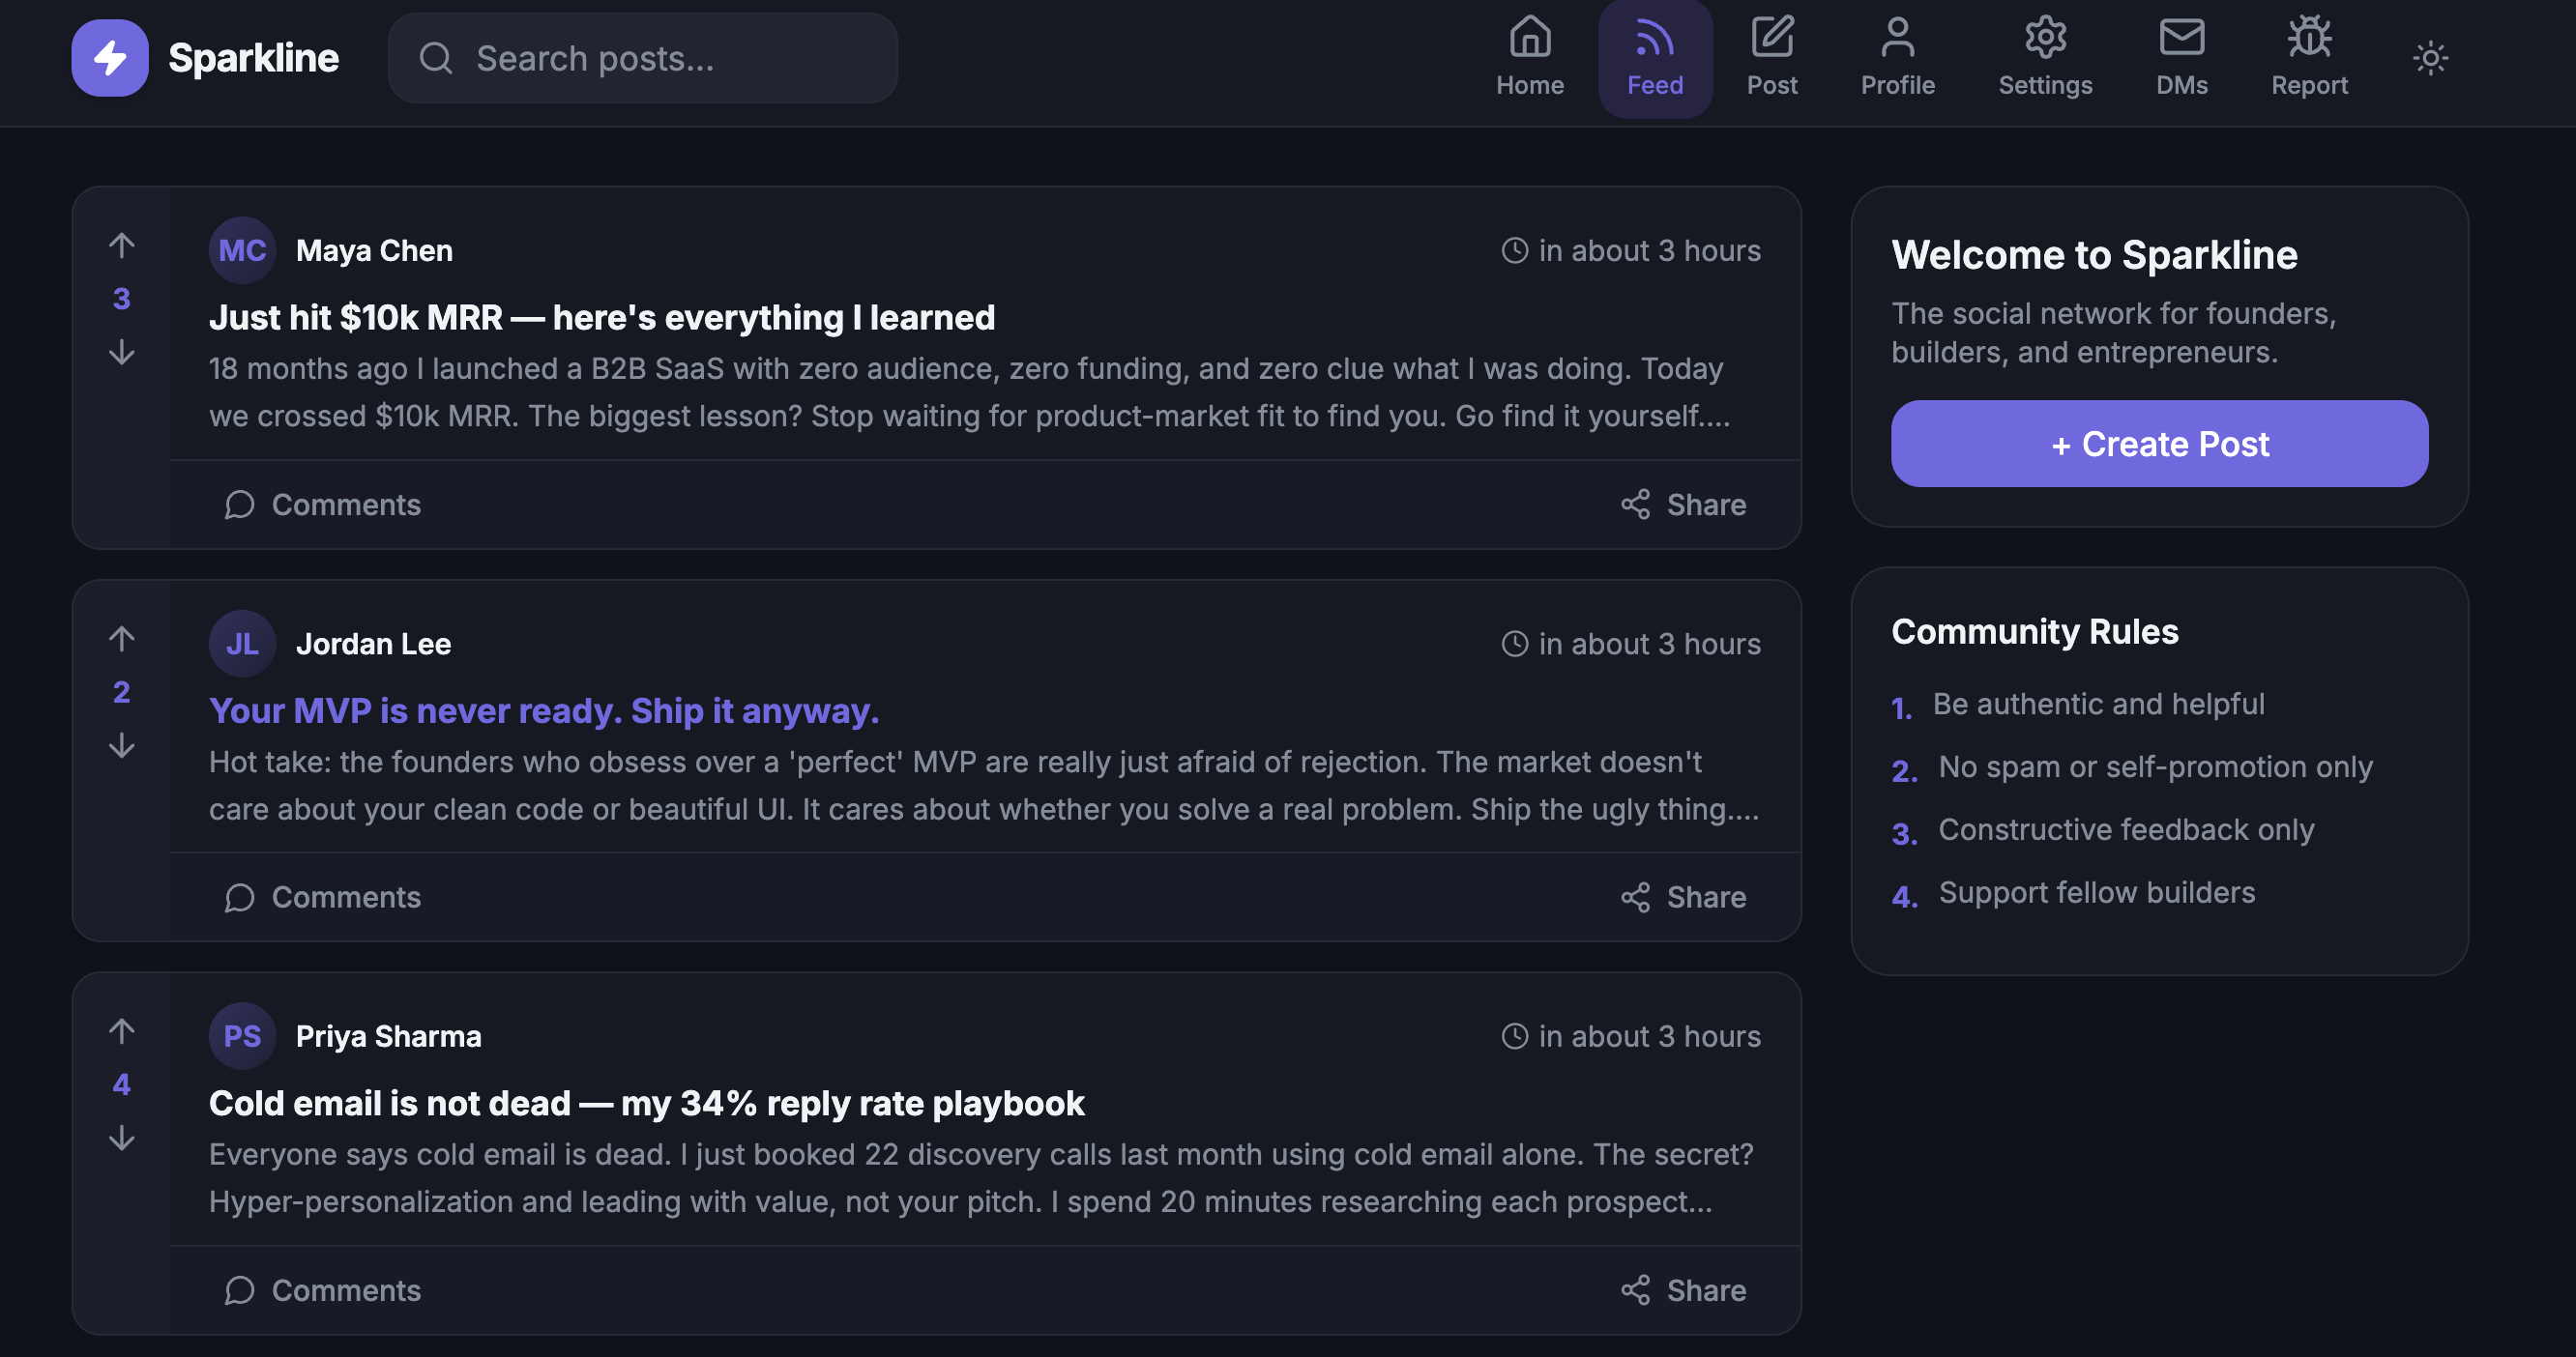Open Comments on Maya Chen's post
2576x1357 pixels.
[323, 505]
